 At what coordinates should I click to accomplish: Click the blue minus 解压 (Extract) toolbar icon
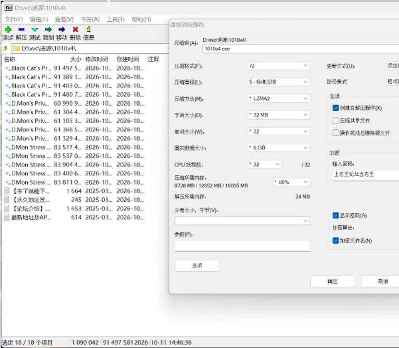(x=21, y=30)
